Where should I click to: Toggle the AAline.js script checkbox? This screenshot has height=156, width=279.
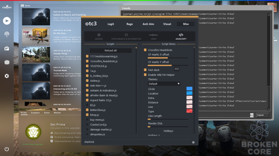click(87, 81)
